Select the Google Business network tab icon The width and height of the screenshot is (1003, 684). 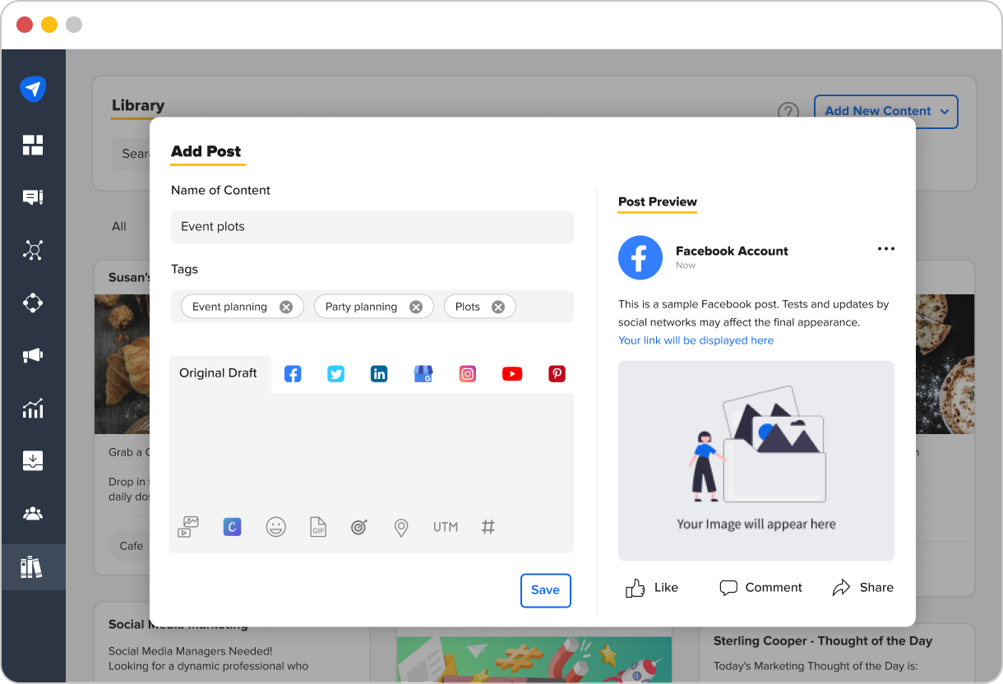click(x=423, y=374)
